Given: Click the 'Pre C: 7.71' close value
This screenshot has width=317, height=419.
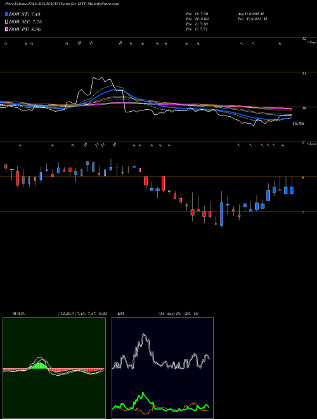Looking at the screenshot, I should tap(197, 29).
